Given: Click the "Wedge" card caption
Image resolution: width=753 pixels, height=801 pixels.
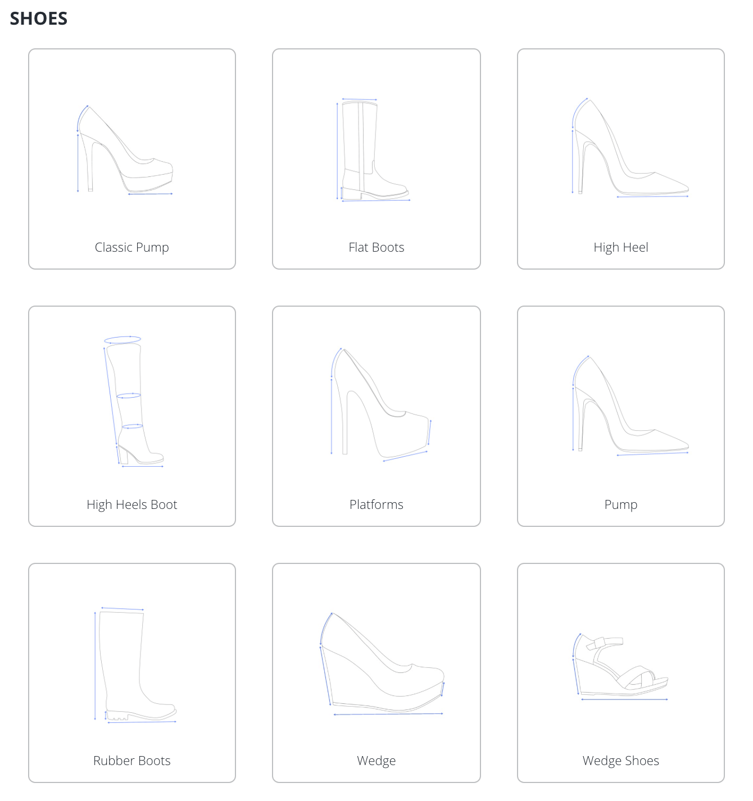Looking at the screenshot, I should click(376, 761).
